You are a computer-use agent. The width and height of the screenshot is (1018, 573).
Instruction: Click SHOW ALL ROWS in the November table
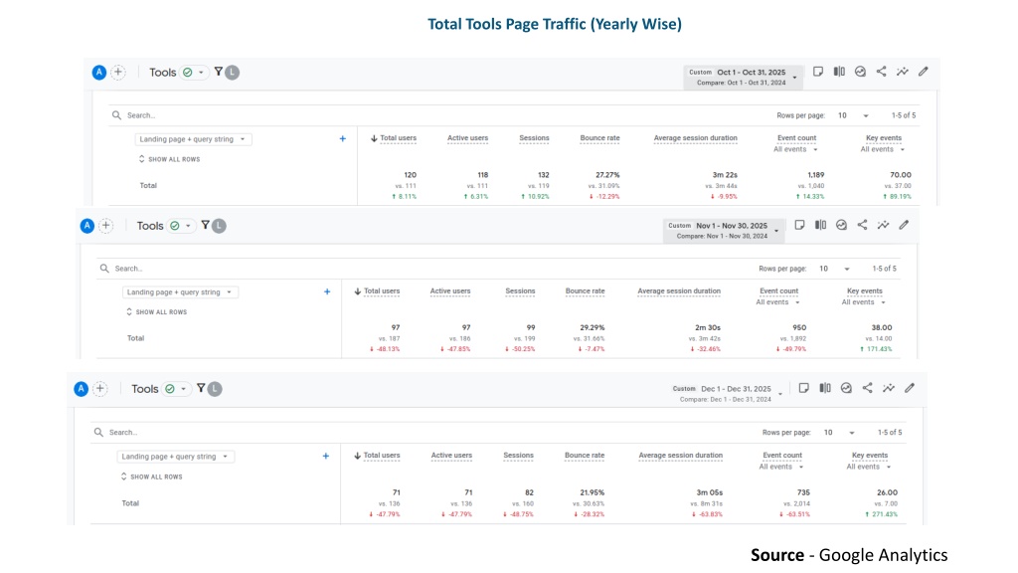pyautogui.click(x=156, y=311)
